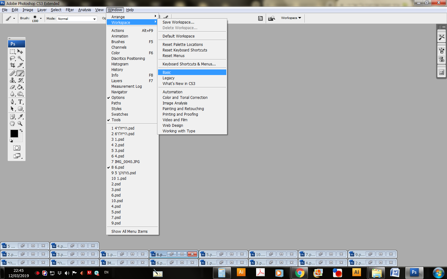The image size is (447, 279).
Task: Toggle the Color palette from Window menu
Action: coord(133,53)
